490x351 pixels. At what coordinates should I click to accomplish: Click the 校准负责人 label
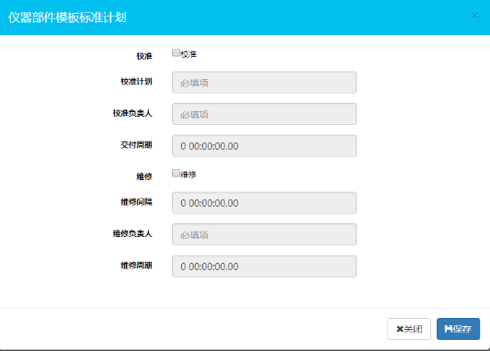click(132, 113)
